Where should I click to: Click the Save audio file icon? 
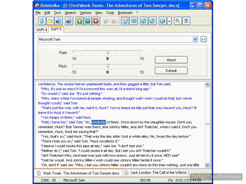69,21
